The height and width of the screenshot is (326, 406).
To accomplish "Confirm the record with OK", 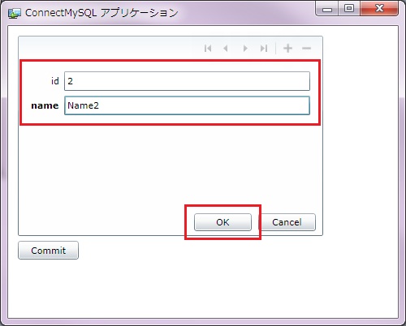I will coord(222,222).
